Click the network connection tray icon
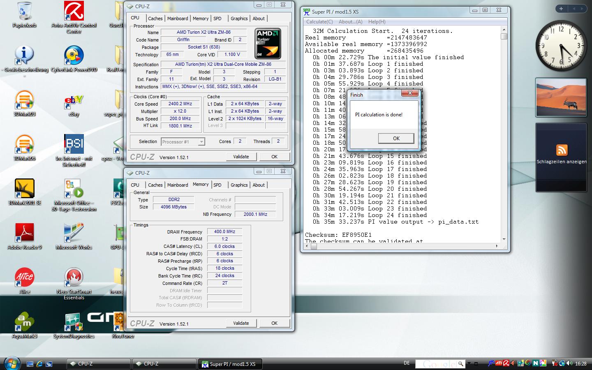Viewport: 592px width, 370px height. pyautogui.click(x=562, y=363)
